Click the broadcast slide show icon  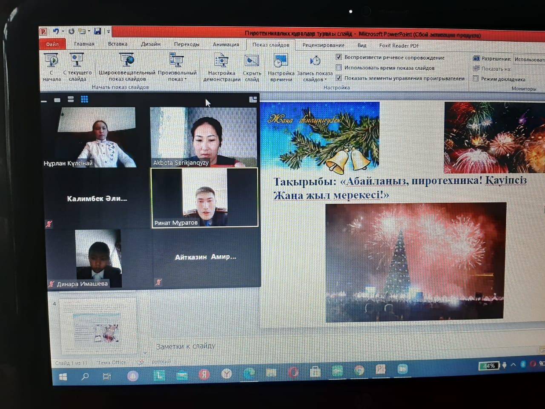click(x=127, y=61)
